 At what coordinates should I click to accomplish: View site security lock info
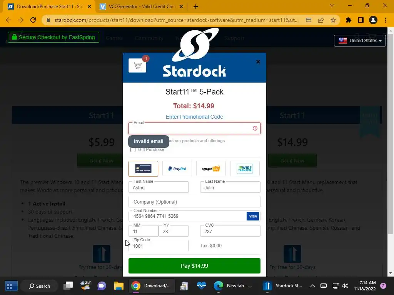[48, 20]
